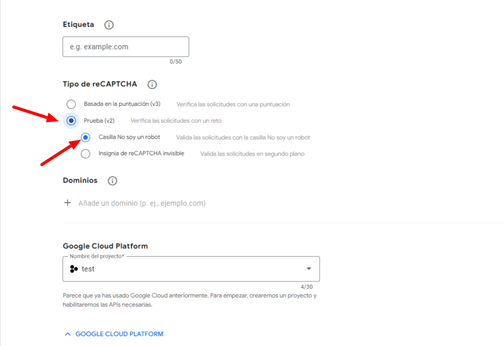
Task: Click the test project name field
Action: tap(191, 269)
